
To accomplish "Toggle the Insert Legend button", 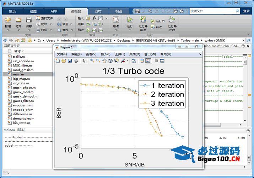I will tap(148, 61).
